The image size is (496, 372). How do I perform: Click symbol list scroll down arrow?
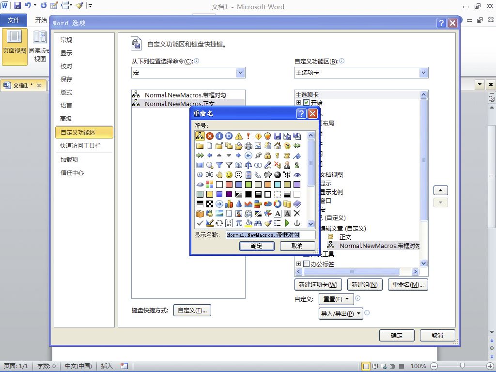pos(310,224)
